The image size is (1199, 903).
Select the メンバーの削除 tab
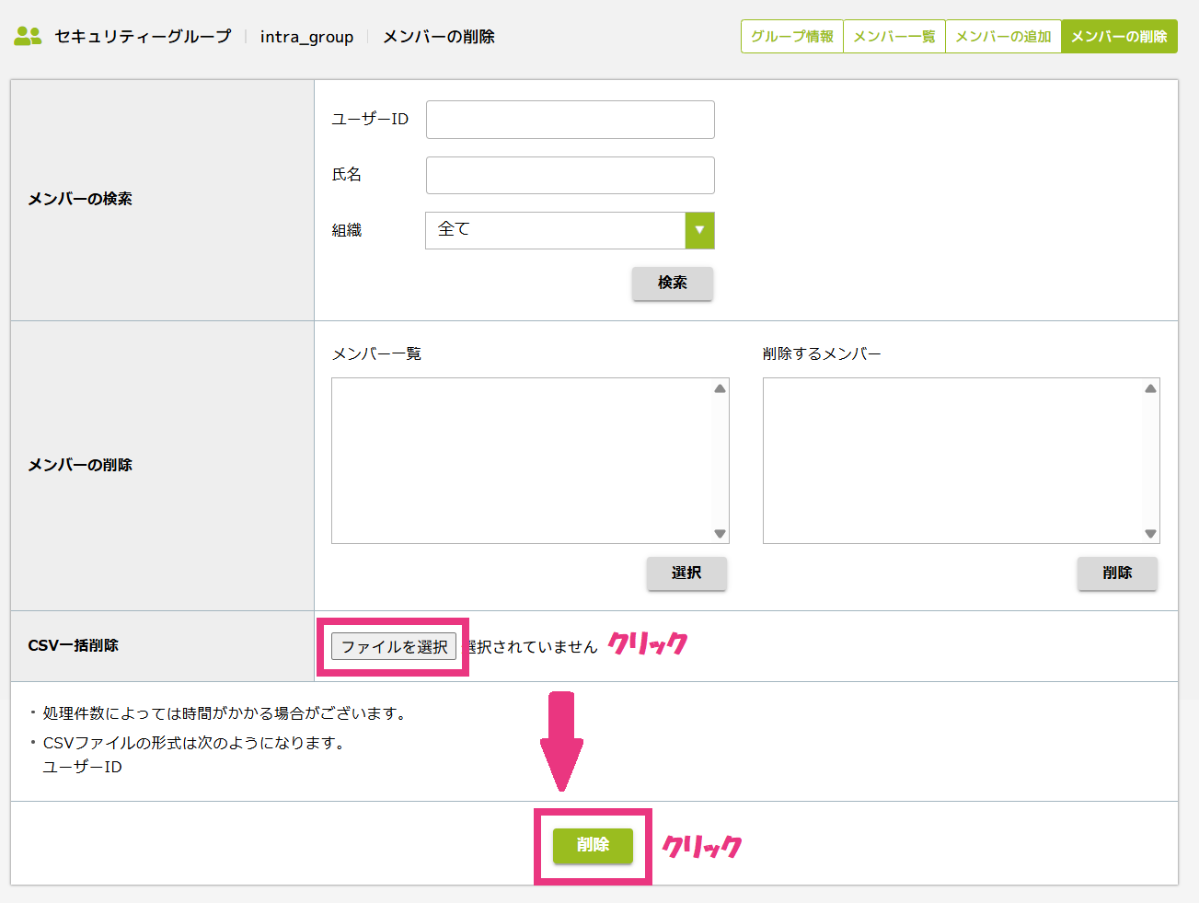pyautogui.click(x=1119, y=37)
